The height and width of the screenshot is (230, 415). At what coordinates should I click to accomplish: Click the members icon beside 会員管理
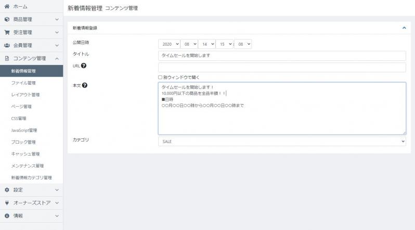(x=7, y=45)
